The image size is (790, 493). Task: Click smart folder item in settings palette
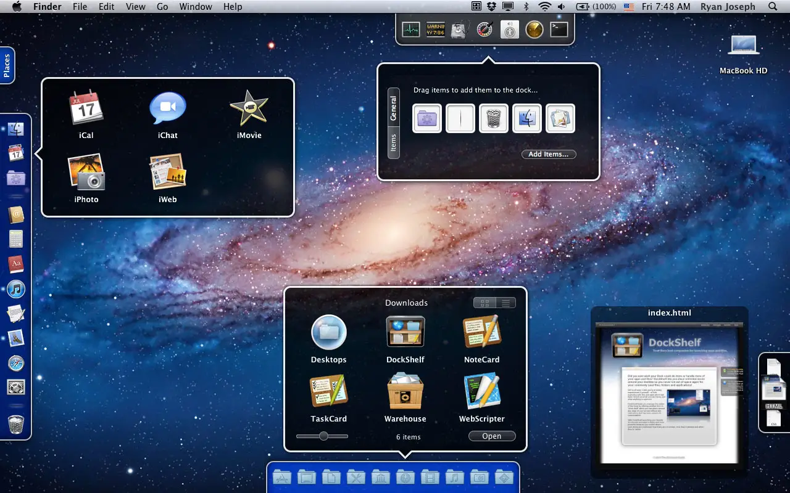click(x=427, y=118)
